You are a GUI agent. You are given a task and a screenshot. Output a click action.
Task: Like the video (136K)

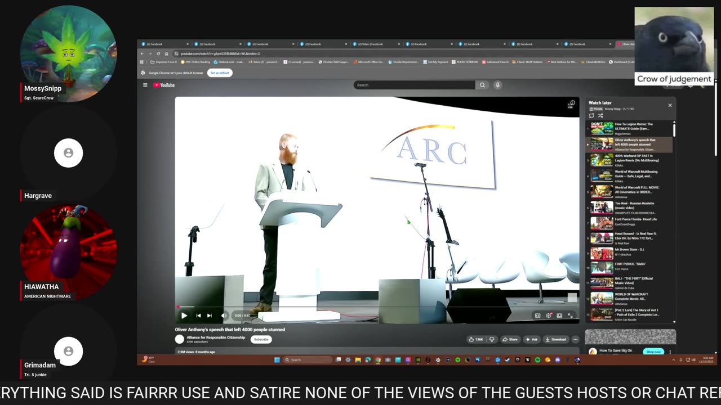point(476,339)
